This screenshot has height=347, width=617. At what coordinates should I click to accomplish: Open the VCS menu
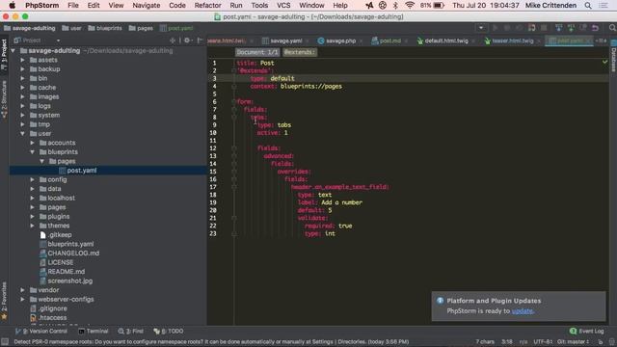(x=283, y=5)
